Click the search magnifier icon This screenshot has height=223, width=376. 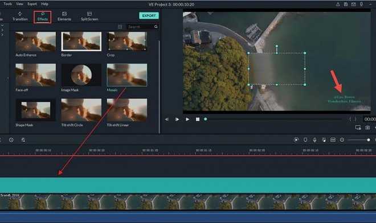(x=156, y=27)
